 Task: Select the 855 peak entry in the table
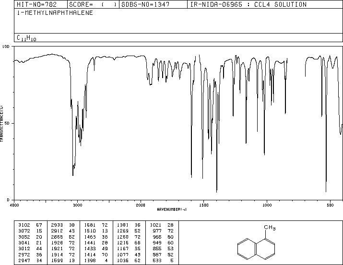163,249
